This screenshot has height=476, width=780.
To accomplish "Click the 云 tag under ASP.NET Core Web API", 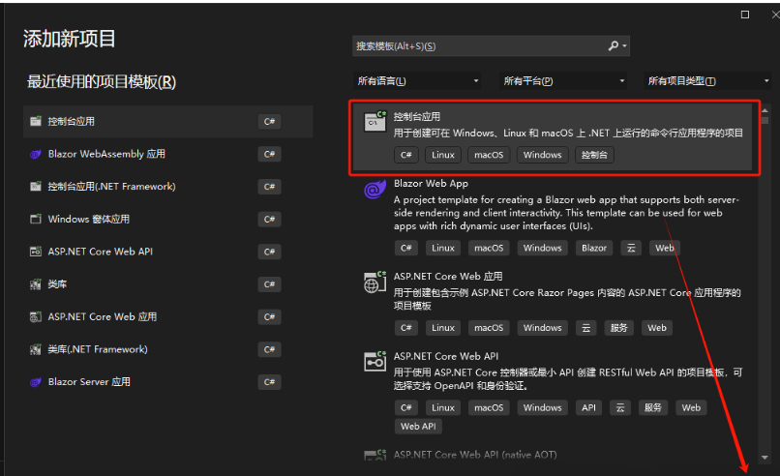I will (619, 408).
